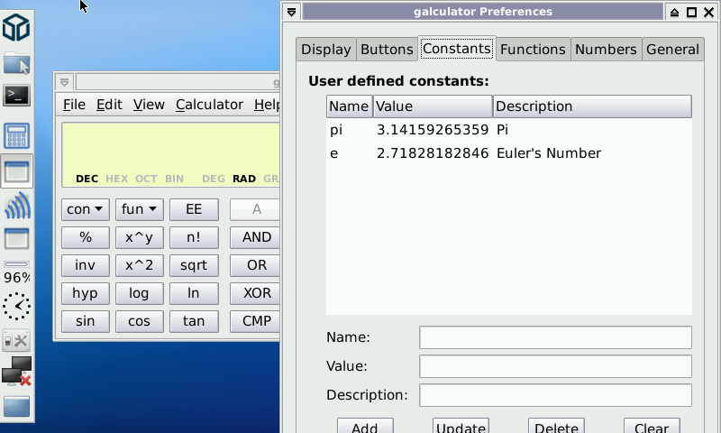Viewport: 721px width, 433px height.
Task: Click the tan button
Action: tap(194, 321)
